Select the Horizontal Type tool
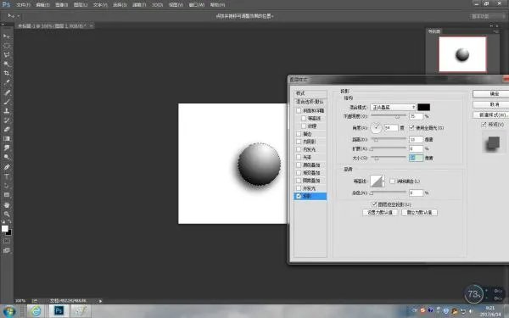This screenshot has height=318, width=509. click(x=7, y=176)
